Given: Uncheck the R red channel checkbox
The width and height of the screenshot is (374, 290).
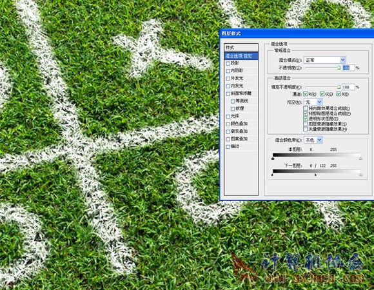Looking at the screenshot, I should [306, 94].
